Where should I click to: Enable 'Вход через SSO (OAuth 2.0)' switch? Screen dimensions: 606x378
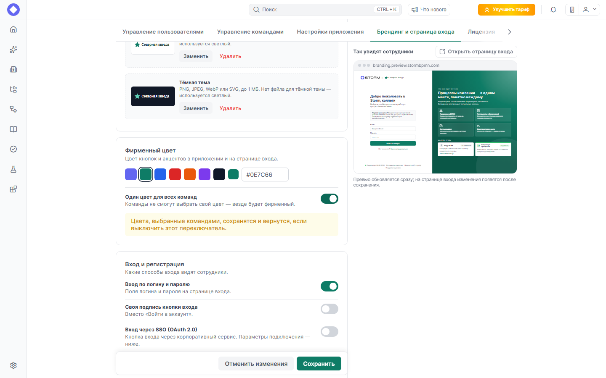(x=330, y=331)
